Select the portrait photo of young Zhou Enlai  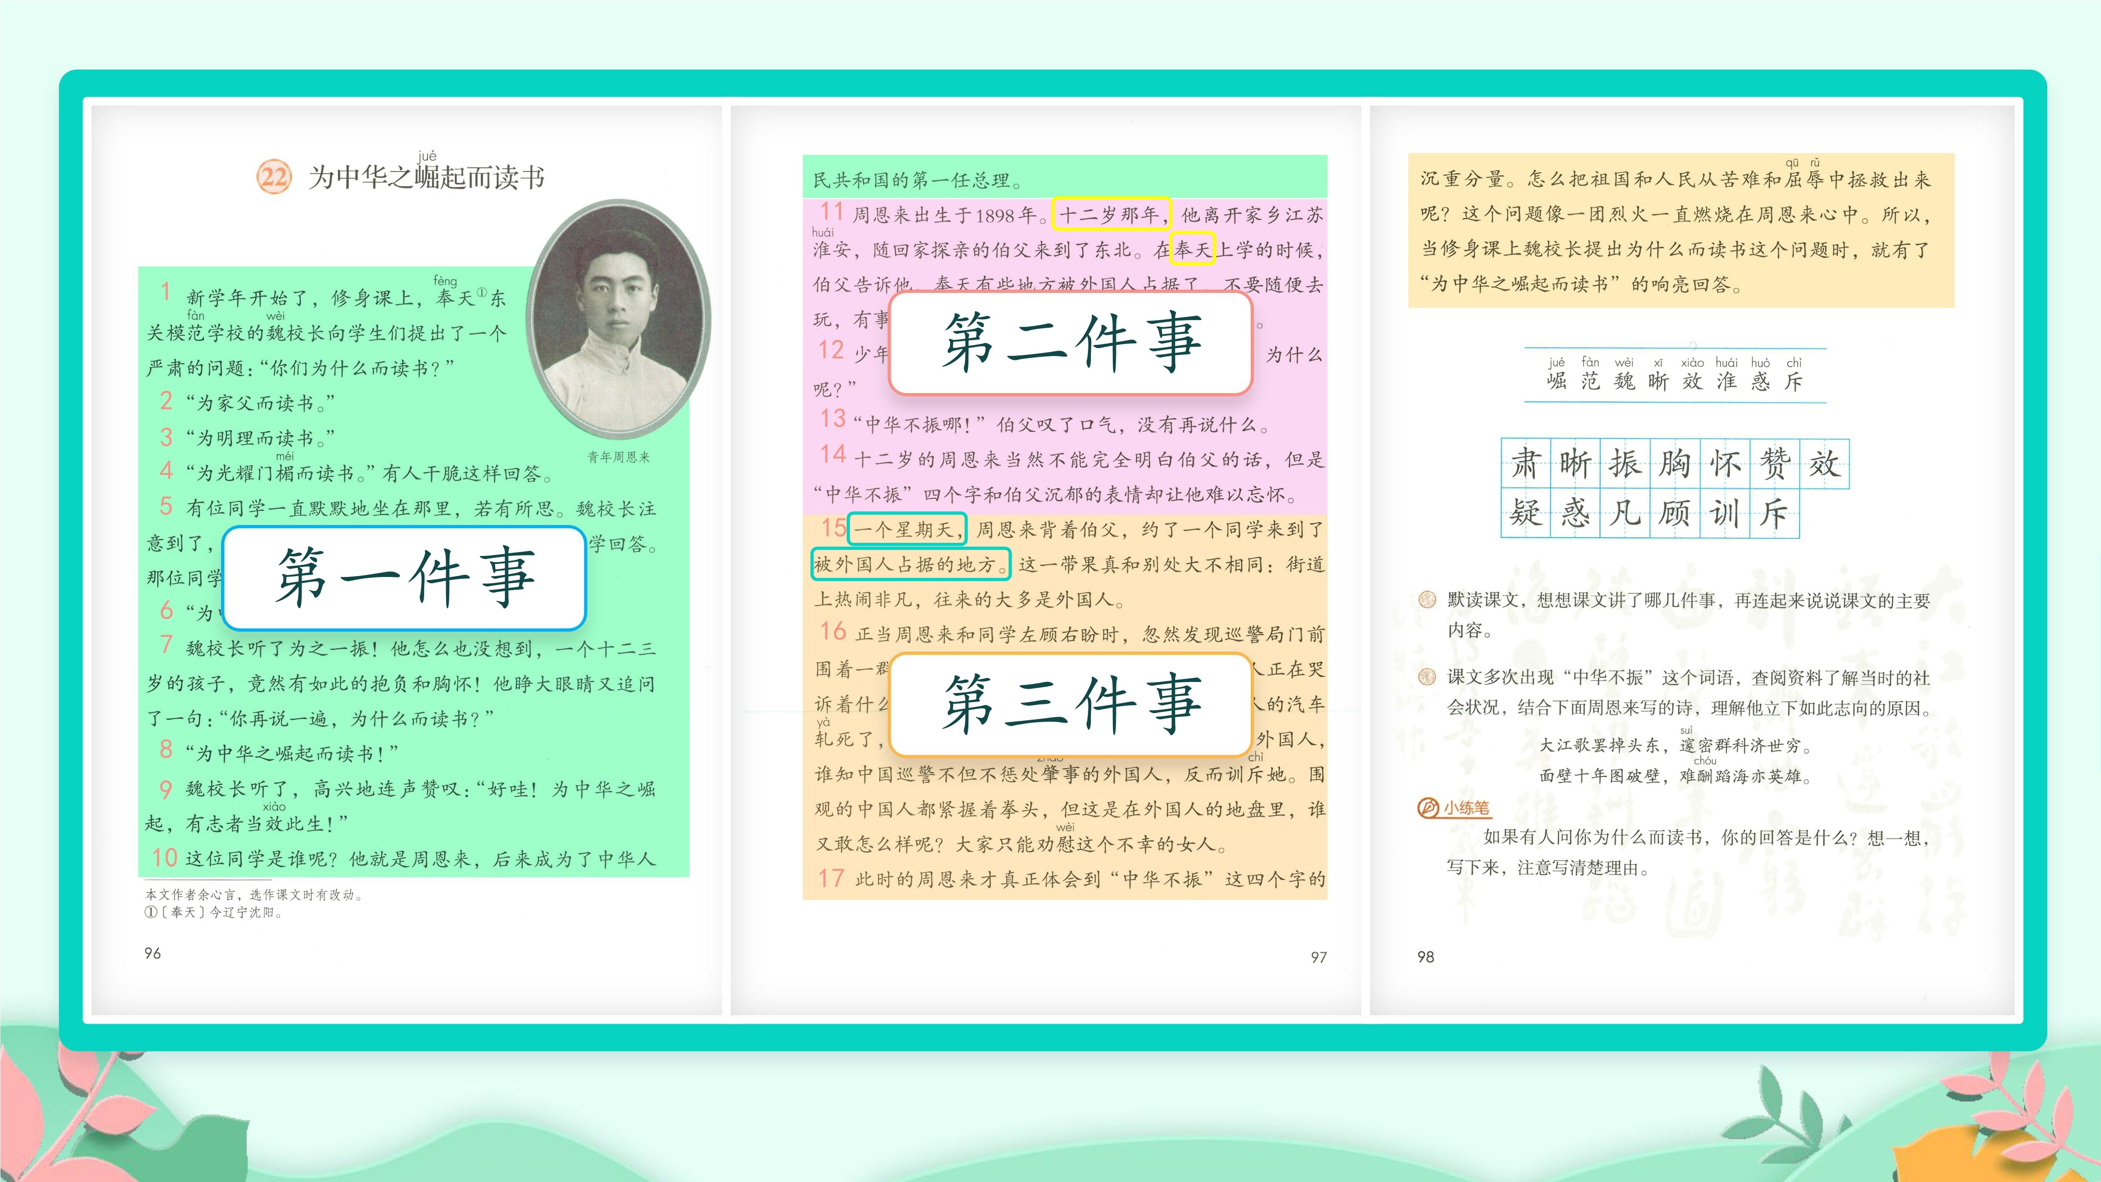pos(619,318)
